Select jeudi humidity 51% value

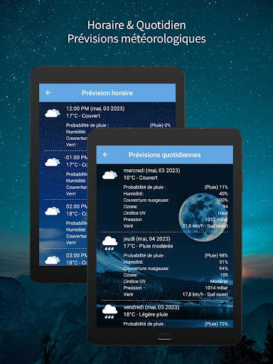[x=223, y=262]
